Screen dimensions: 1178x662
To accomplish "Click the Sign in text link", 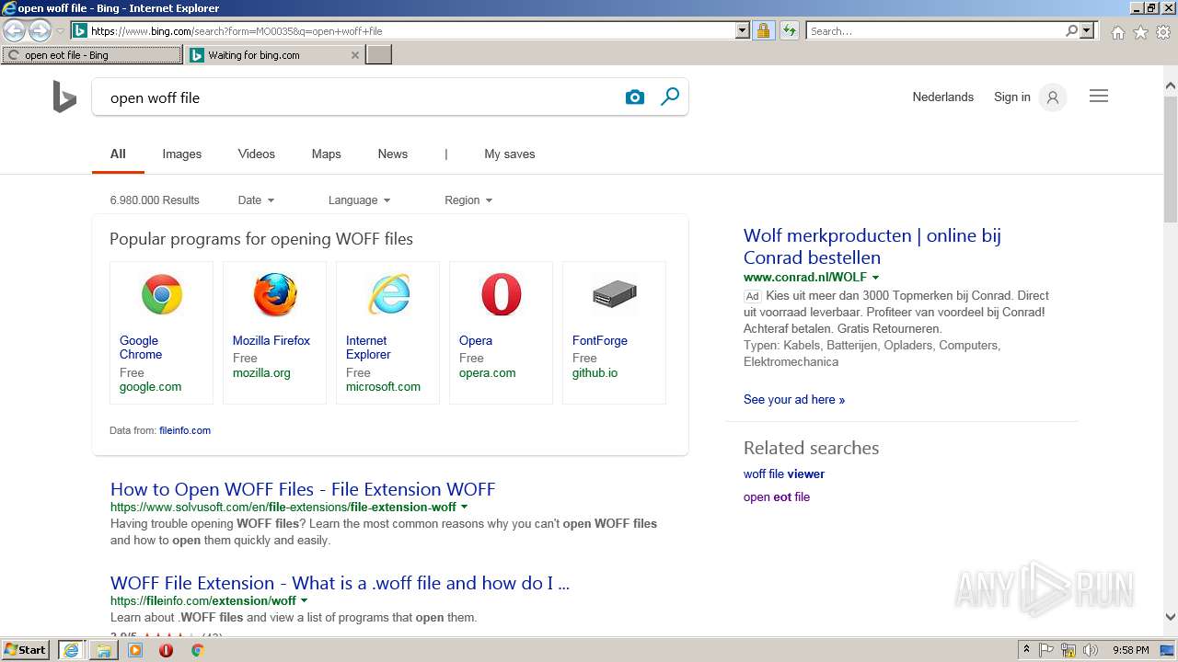I will click(x=1012, y=97).
